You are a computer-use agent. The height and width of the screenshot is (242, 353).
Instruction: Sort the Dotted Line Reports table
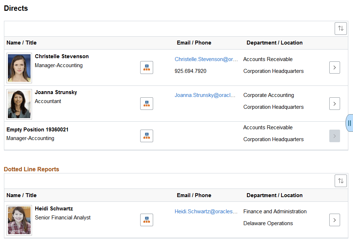point(340,181)
